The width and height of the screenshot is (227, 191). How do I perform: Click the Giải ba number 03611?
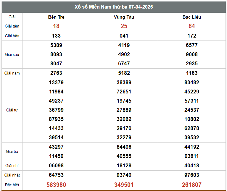tap(191, 156)
